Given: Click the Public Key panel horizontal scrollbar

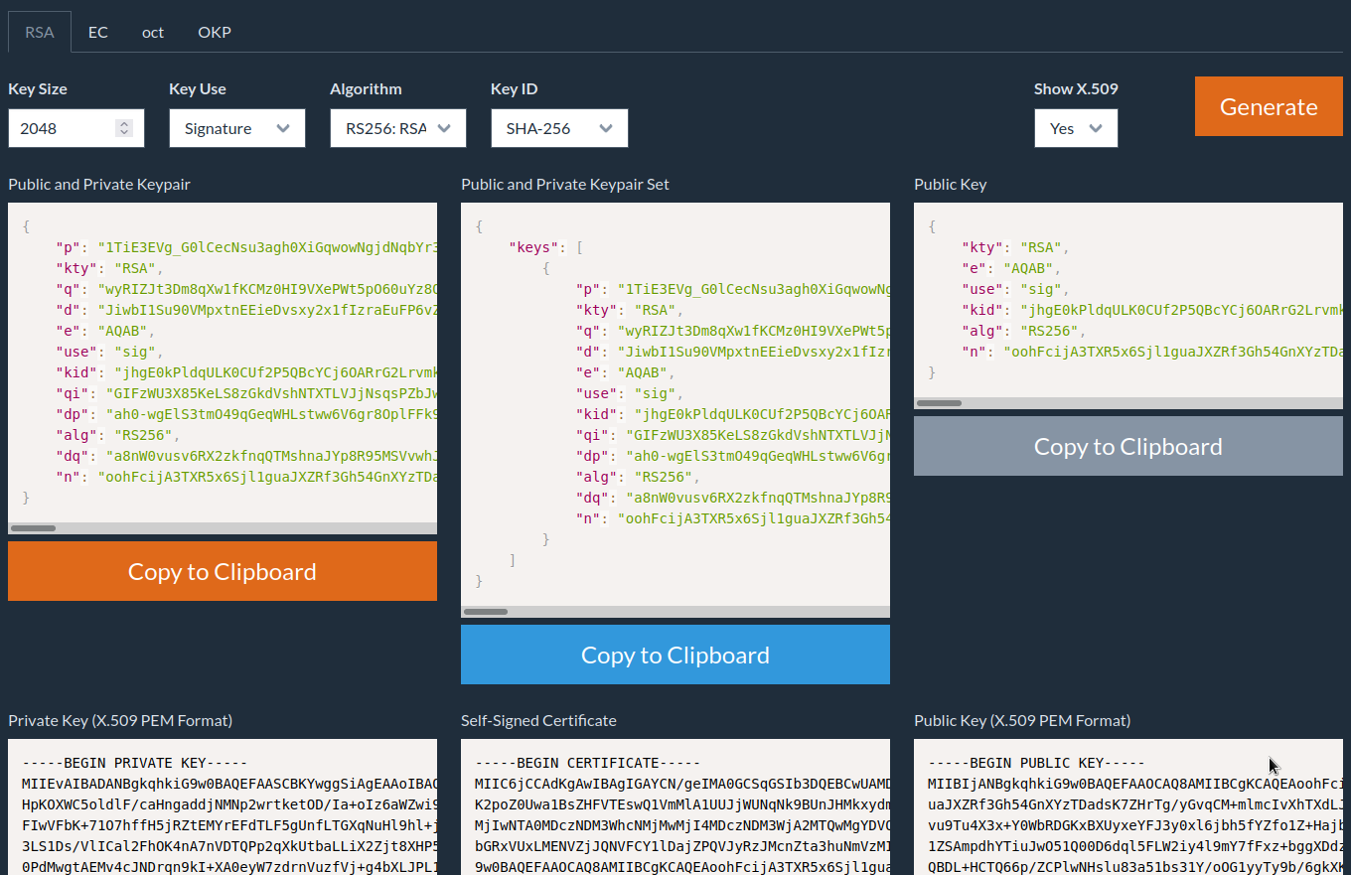Looking at the screenshot, I should [x=940, y=402].
